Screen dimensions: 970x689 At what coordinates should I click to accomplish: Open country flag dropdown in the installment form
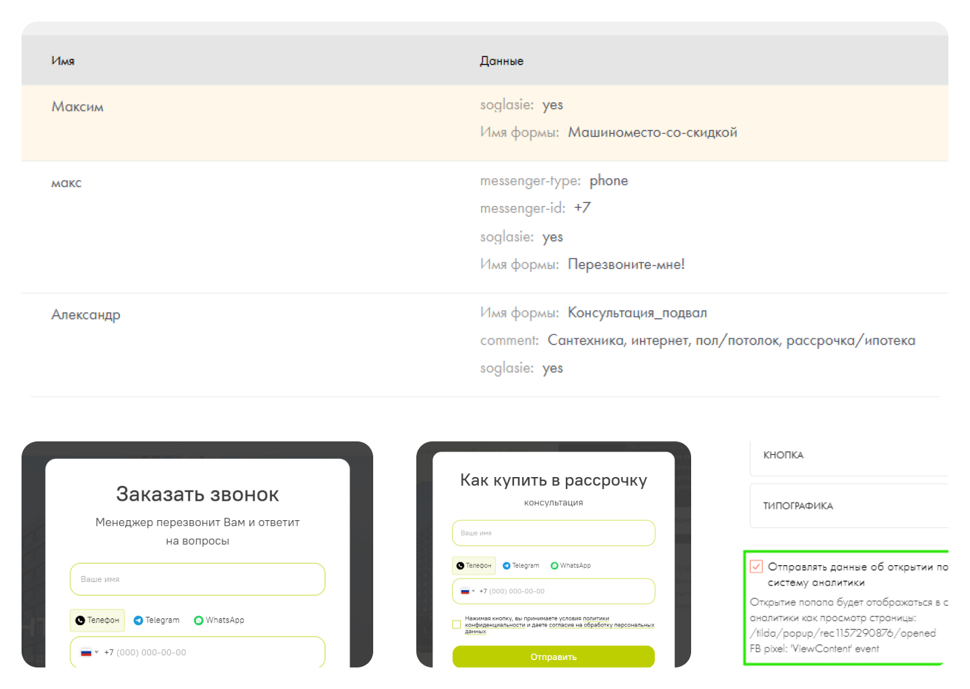click(x=467, y=591)
